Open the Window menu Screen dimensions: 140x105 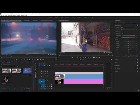pos(23,15)
